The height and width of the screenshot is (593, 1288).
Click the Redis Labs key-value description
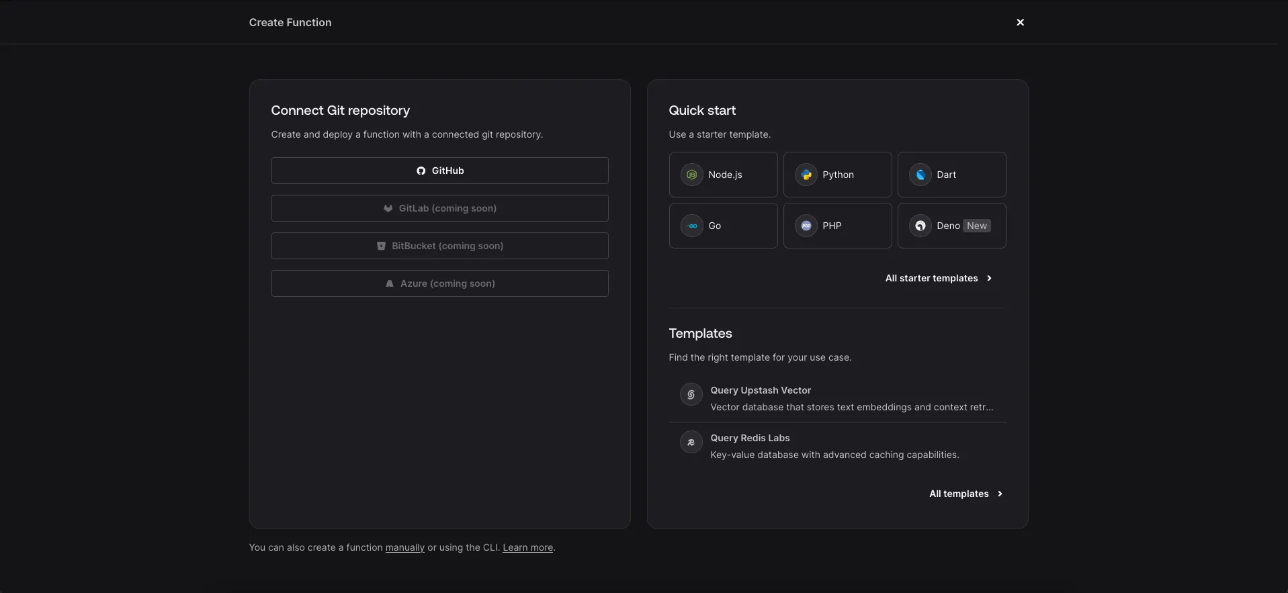[834, 455]
